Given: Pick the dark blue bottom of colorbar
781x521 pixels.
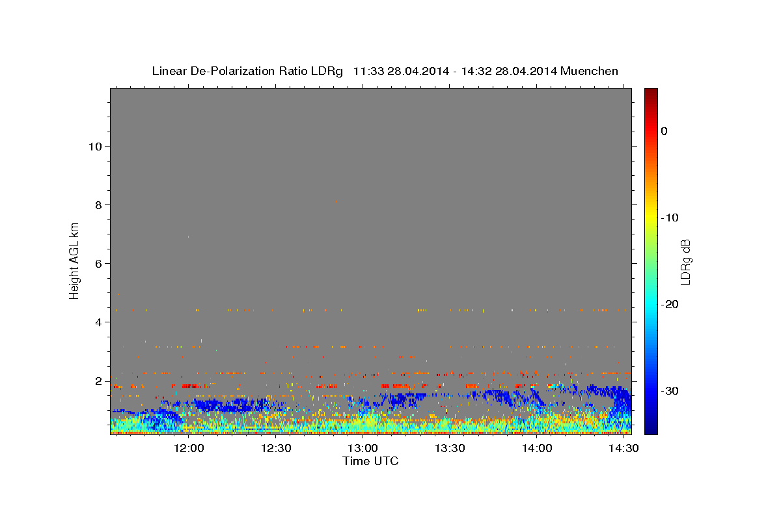Looking at the screenshot, I should tap(651, 430).
